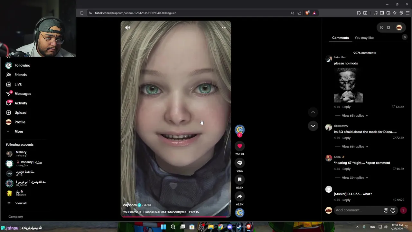
Task: Open the Brave playlist music icon
Action: pyautogui.click(x=375, y=13)
